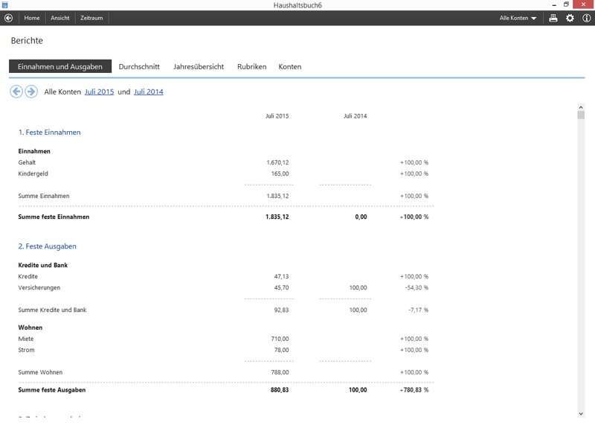
Task: Go to next period with right arrow
Action: [x=31, y=92]
